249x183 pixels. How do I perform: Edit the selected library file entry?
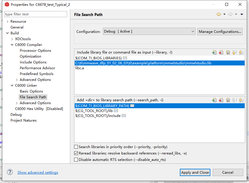[x=228, y=52]
